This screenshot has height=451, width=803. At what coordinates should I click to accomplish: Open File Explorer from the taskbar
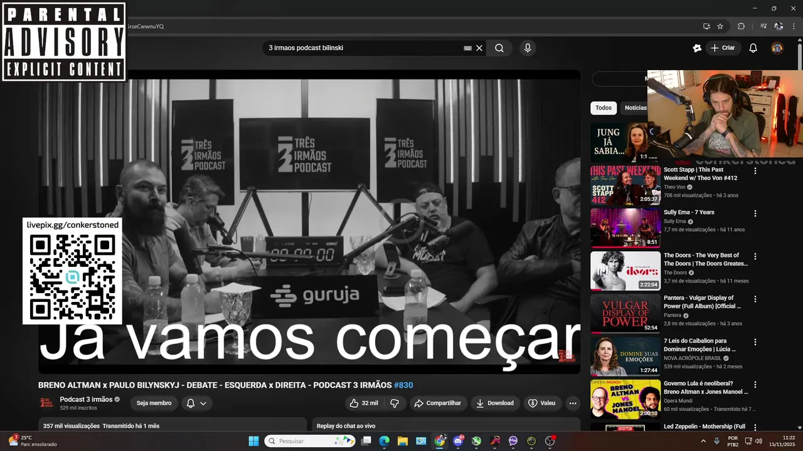[403, 441]
